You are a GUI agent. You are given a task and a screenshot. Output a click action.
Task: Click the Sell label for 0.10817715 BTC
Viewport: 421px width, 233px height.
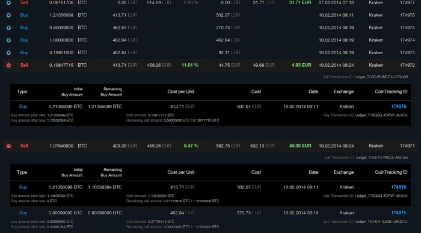[24, 65]
